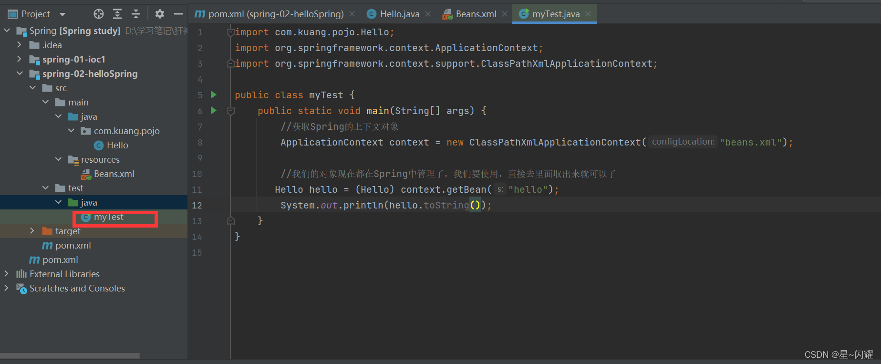Click the ClassPathXmlApplicationContext constructor call
Image resolution: width=881 pixels, height=364 pixels.
[x=555, y=142]
